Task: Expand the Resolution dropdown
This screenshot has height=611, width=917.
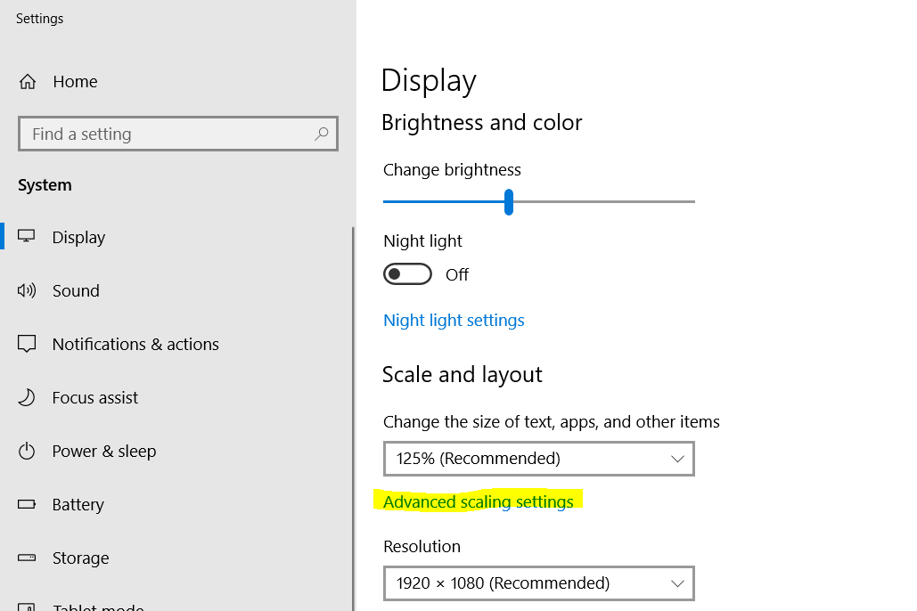Action: tap(538, 583)
